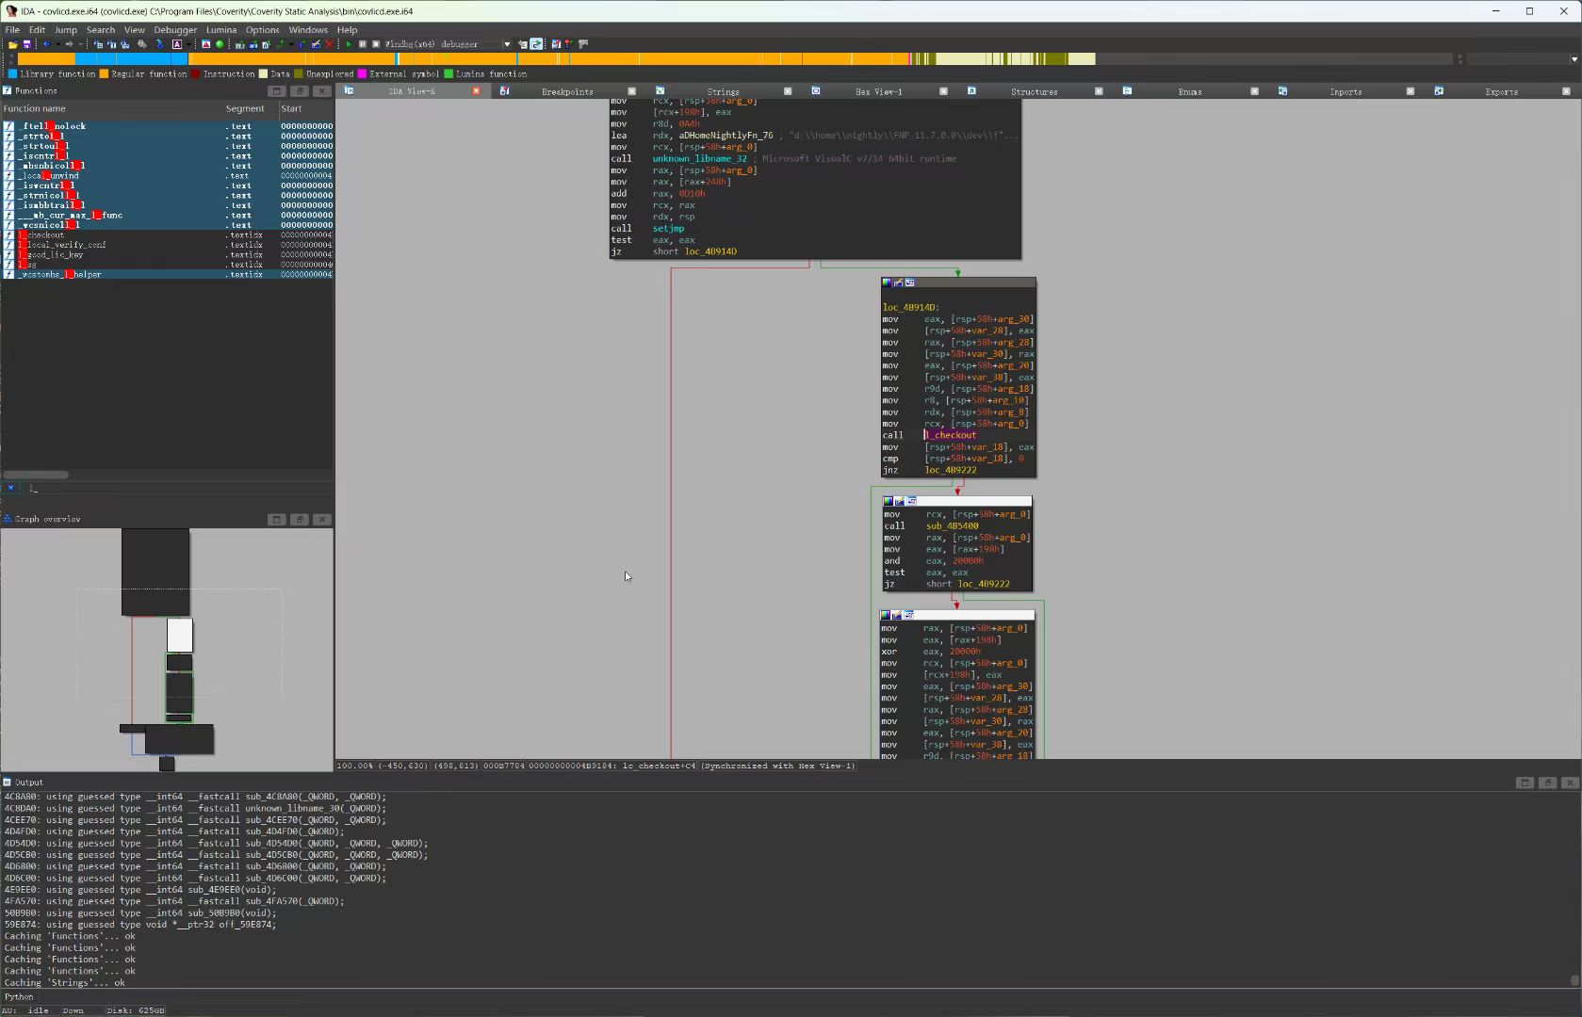Select the ___mb_cur_max_l_func function row

167,216
